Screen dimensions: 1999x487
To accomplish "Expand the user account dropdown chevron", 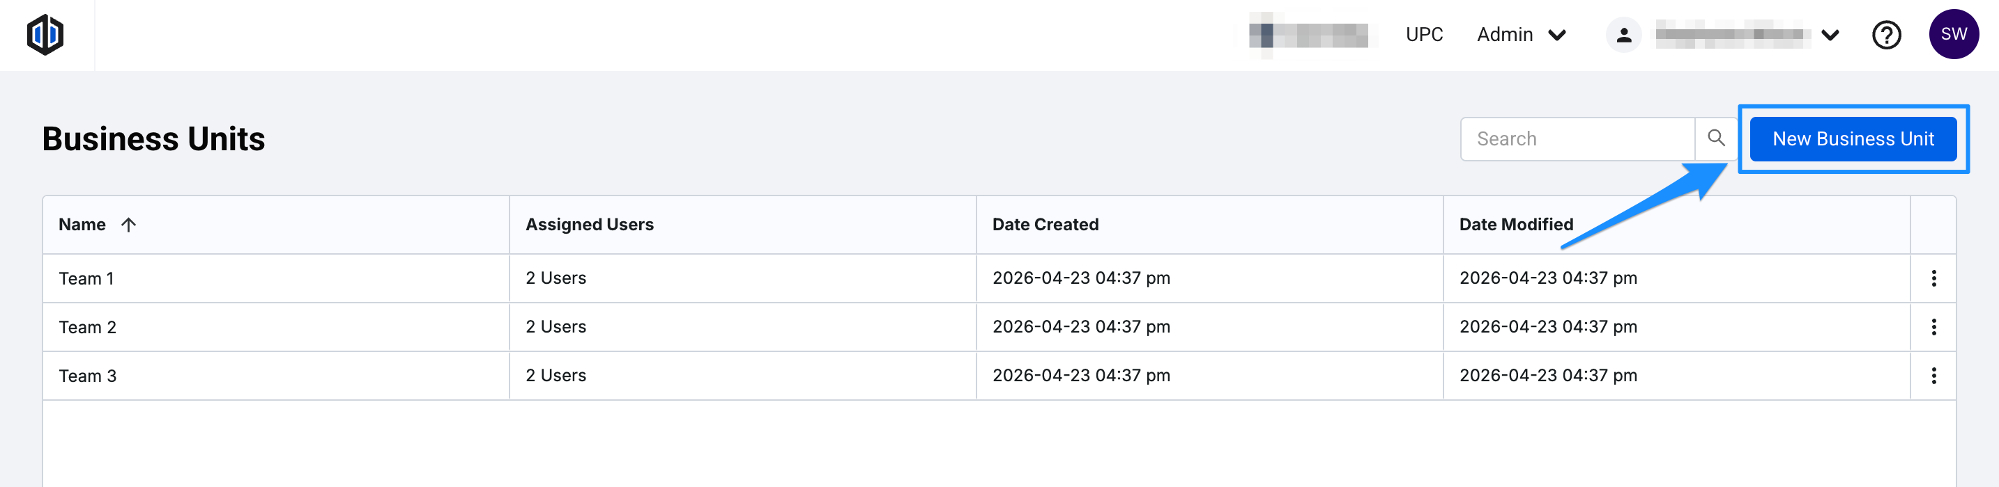I will tap(1830, 35).
